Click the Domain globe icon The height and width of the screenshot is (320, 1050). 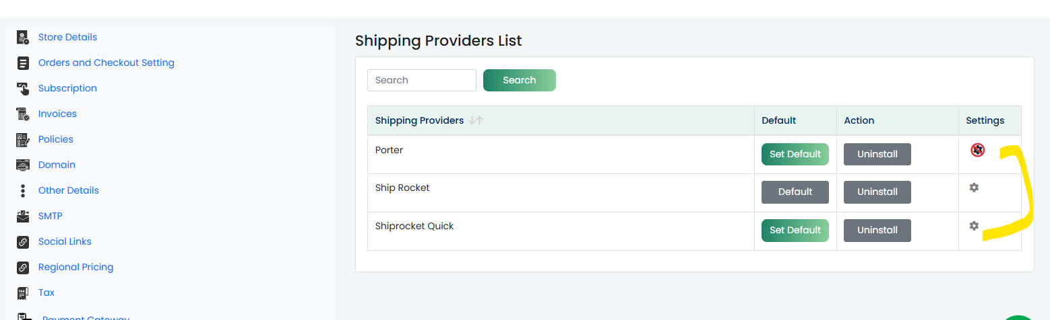point(23,165)
